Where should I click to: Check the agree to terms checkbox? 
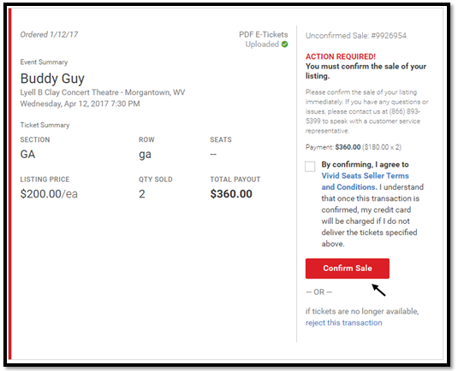pos(310,167)
